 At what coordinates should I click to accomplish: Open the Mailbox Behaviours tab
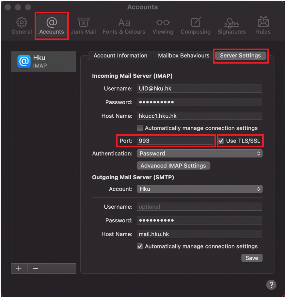click(x=183, y=55)
